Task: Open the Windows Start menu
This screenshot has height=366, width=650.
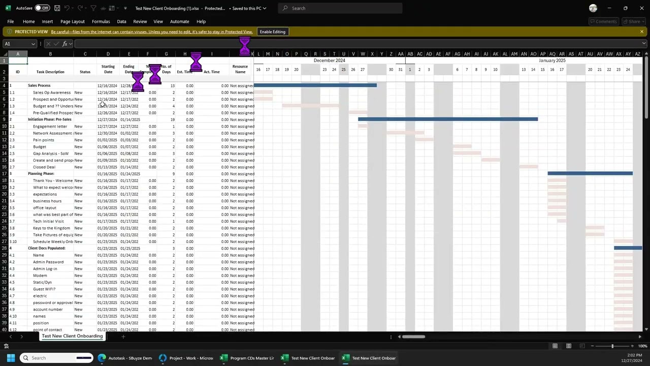Action: pyautogui.click(x=11, y=358)
